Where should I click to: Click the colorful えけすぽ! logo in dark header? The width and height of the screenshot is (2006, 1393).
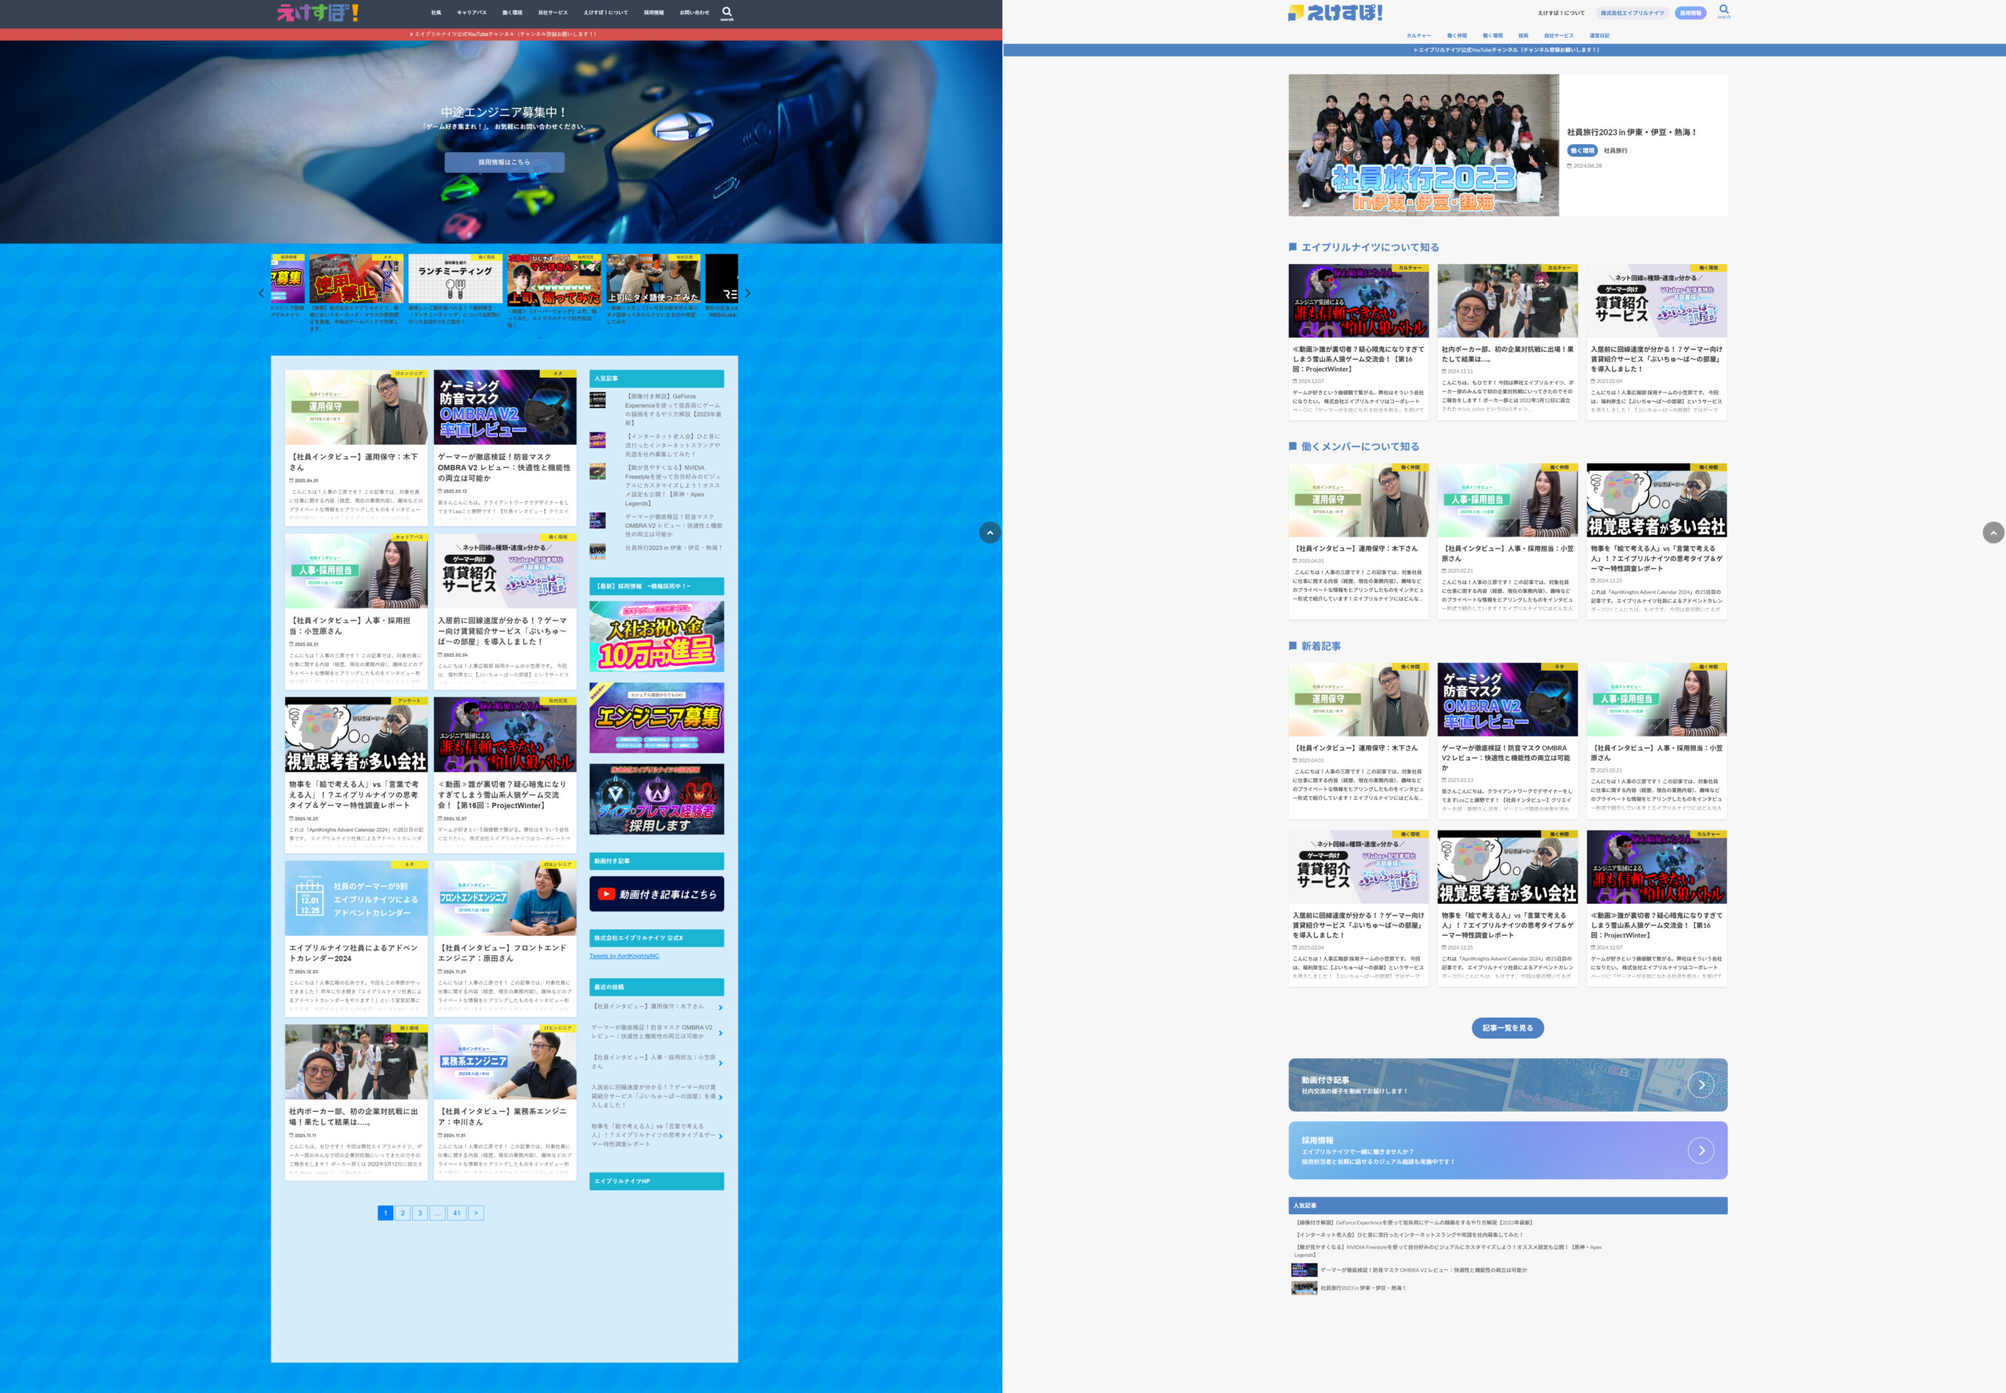click(318, 13)
